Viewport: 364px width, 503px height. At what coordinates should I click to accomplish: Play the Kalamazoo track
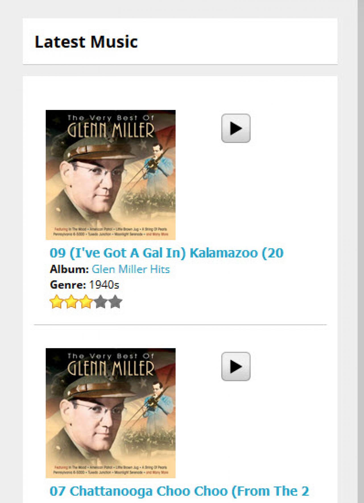tap(236, 128)
